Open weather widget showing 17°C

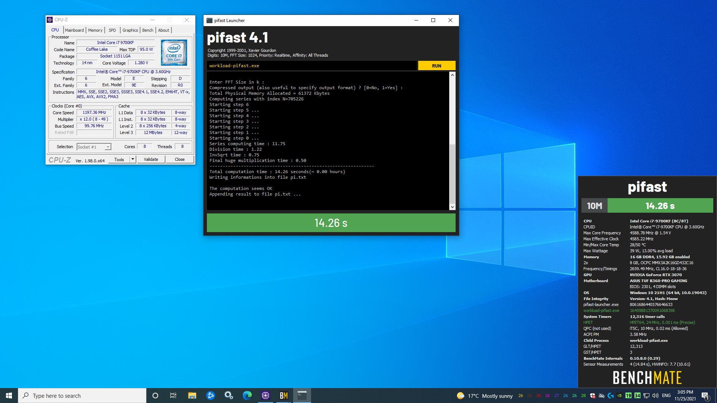[485, 396]
